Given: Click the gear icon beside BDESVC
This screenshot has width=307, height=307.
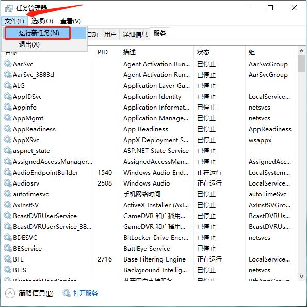Looking at the screenshot, I should 8,237.
